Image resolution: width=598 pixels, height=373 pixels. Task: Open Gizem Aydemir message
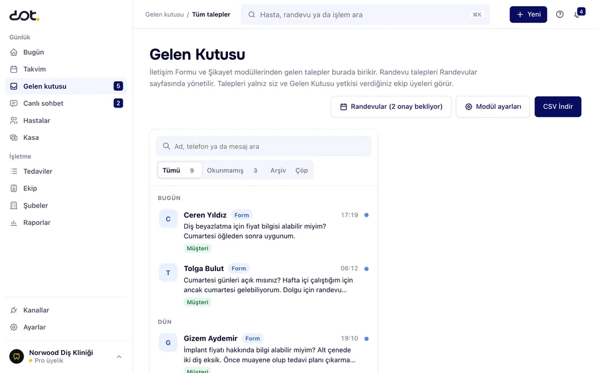tap(263, 352)
